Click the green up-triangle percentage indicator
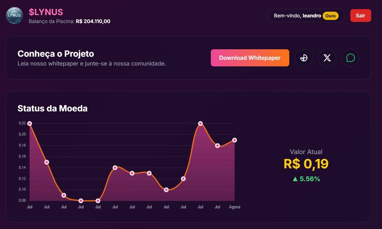The width and height of the screenshot is (382, 229). click(x=306, y=179)
